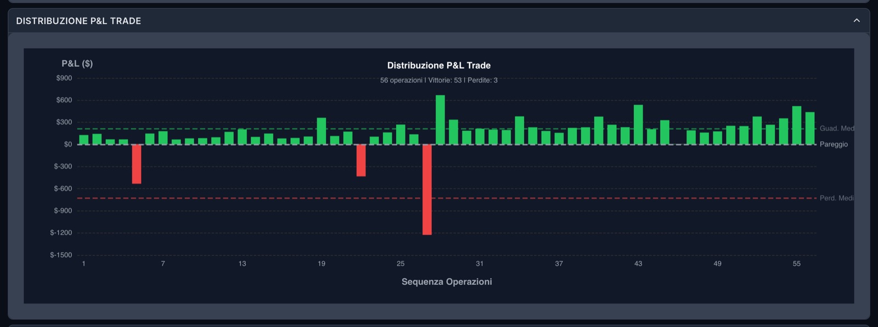
Task: Click the chart title Distribuzione P&L Trade
Action: (x=439, y=65)
